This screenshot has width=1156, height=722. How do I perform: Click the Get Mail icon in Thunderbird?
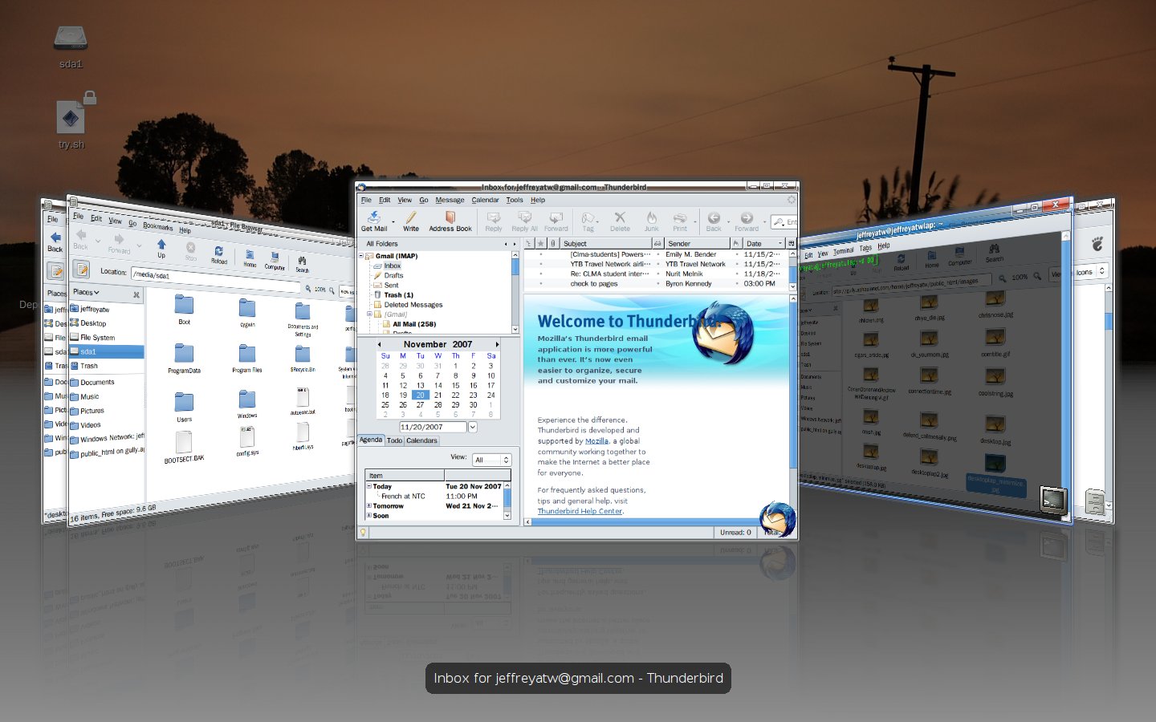[x=374, y=217]
